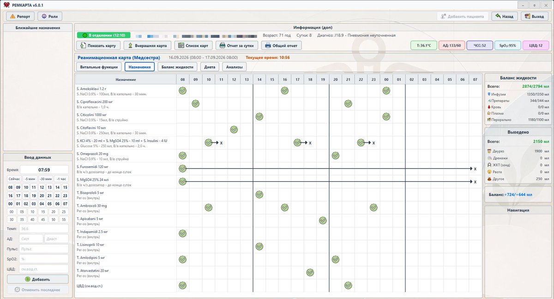
Task: Click the Ambroxoli check mark at hour 23
Action: [373, 207]
